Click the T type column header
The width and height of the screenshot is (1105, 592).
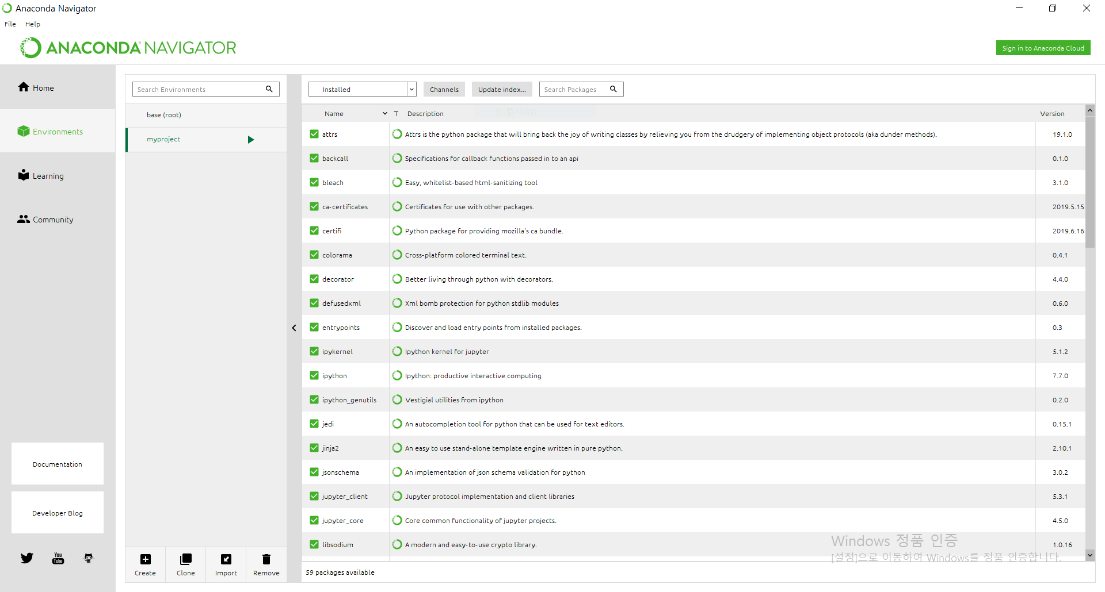[396, 114]
